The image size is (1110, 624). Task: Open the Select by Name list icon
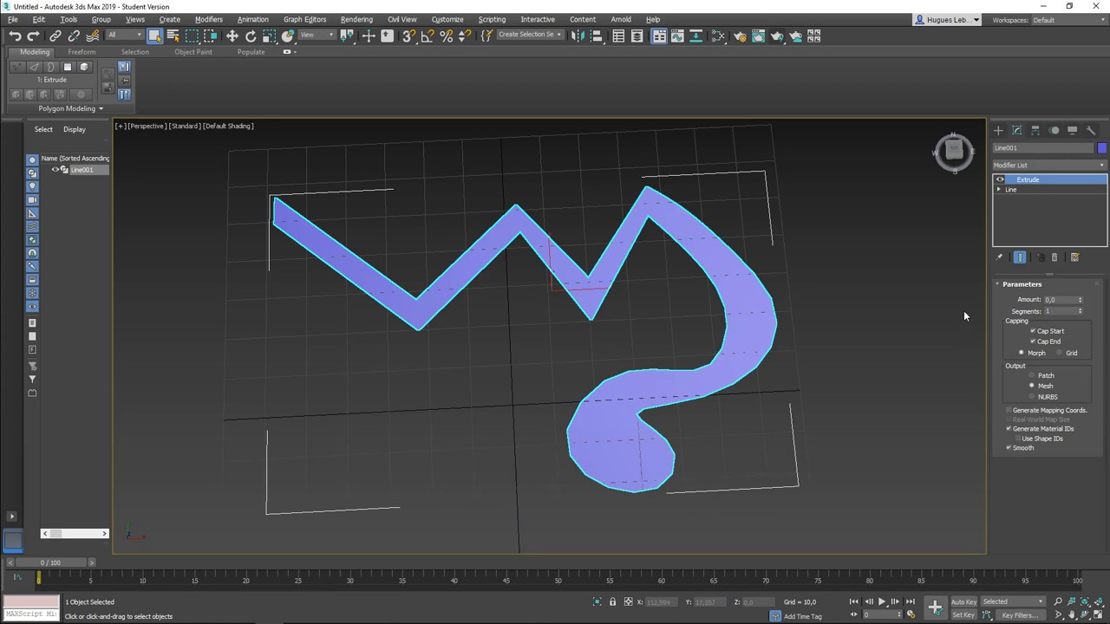pyautogui.click(x=173, y=36)
